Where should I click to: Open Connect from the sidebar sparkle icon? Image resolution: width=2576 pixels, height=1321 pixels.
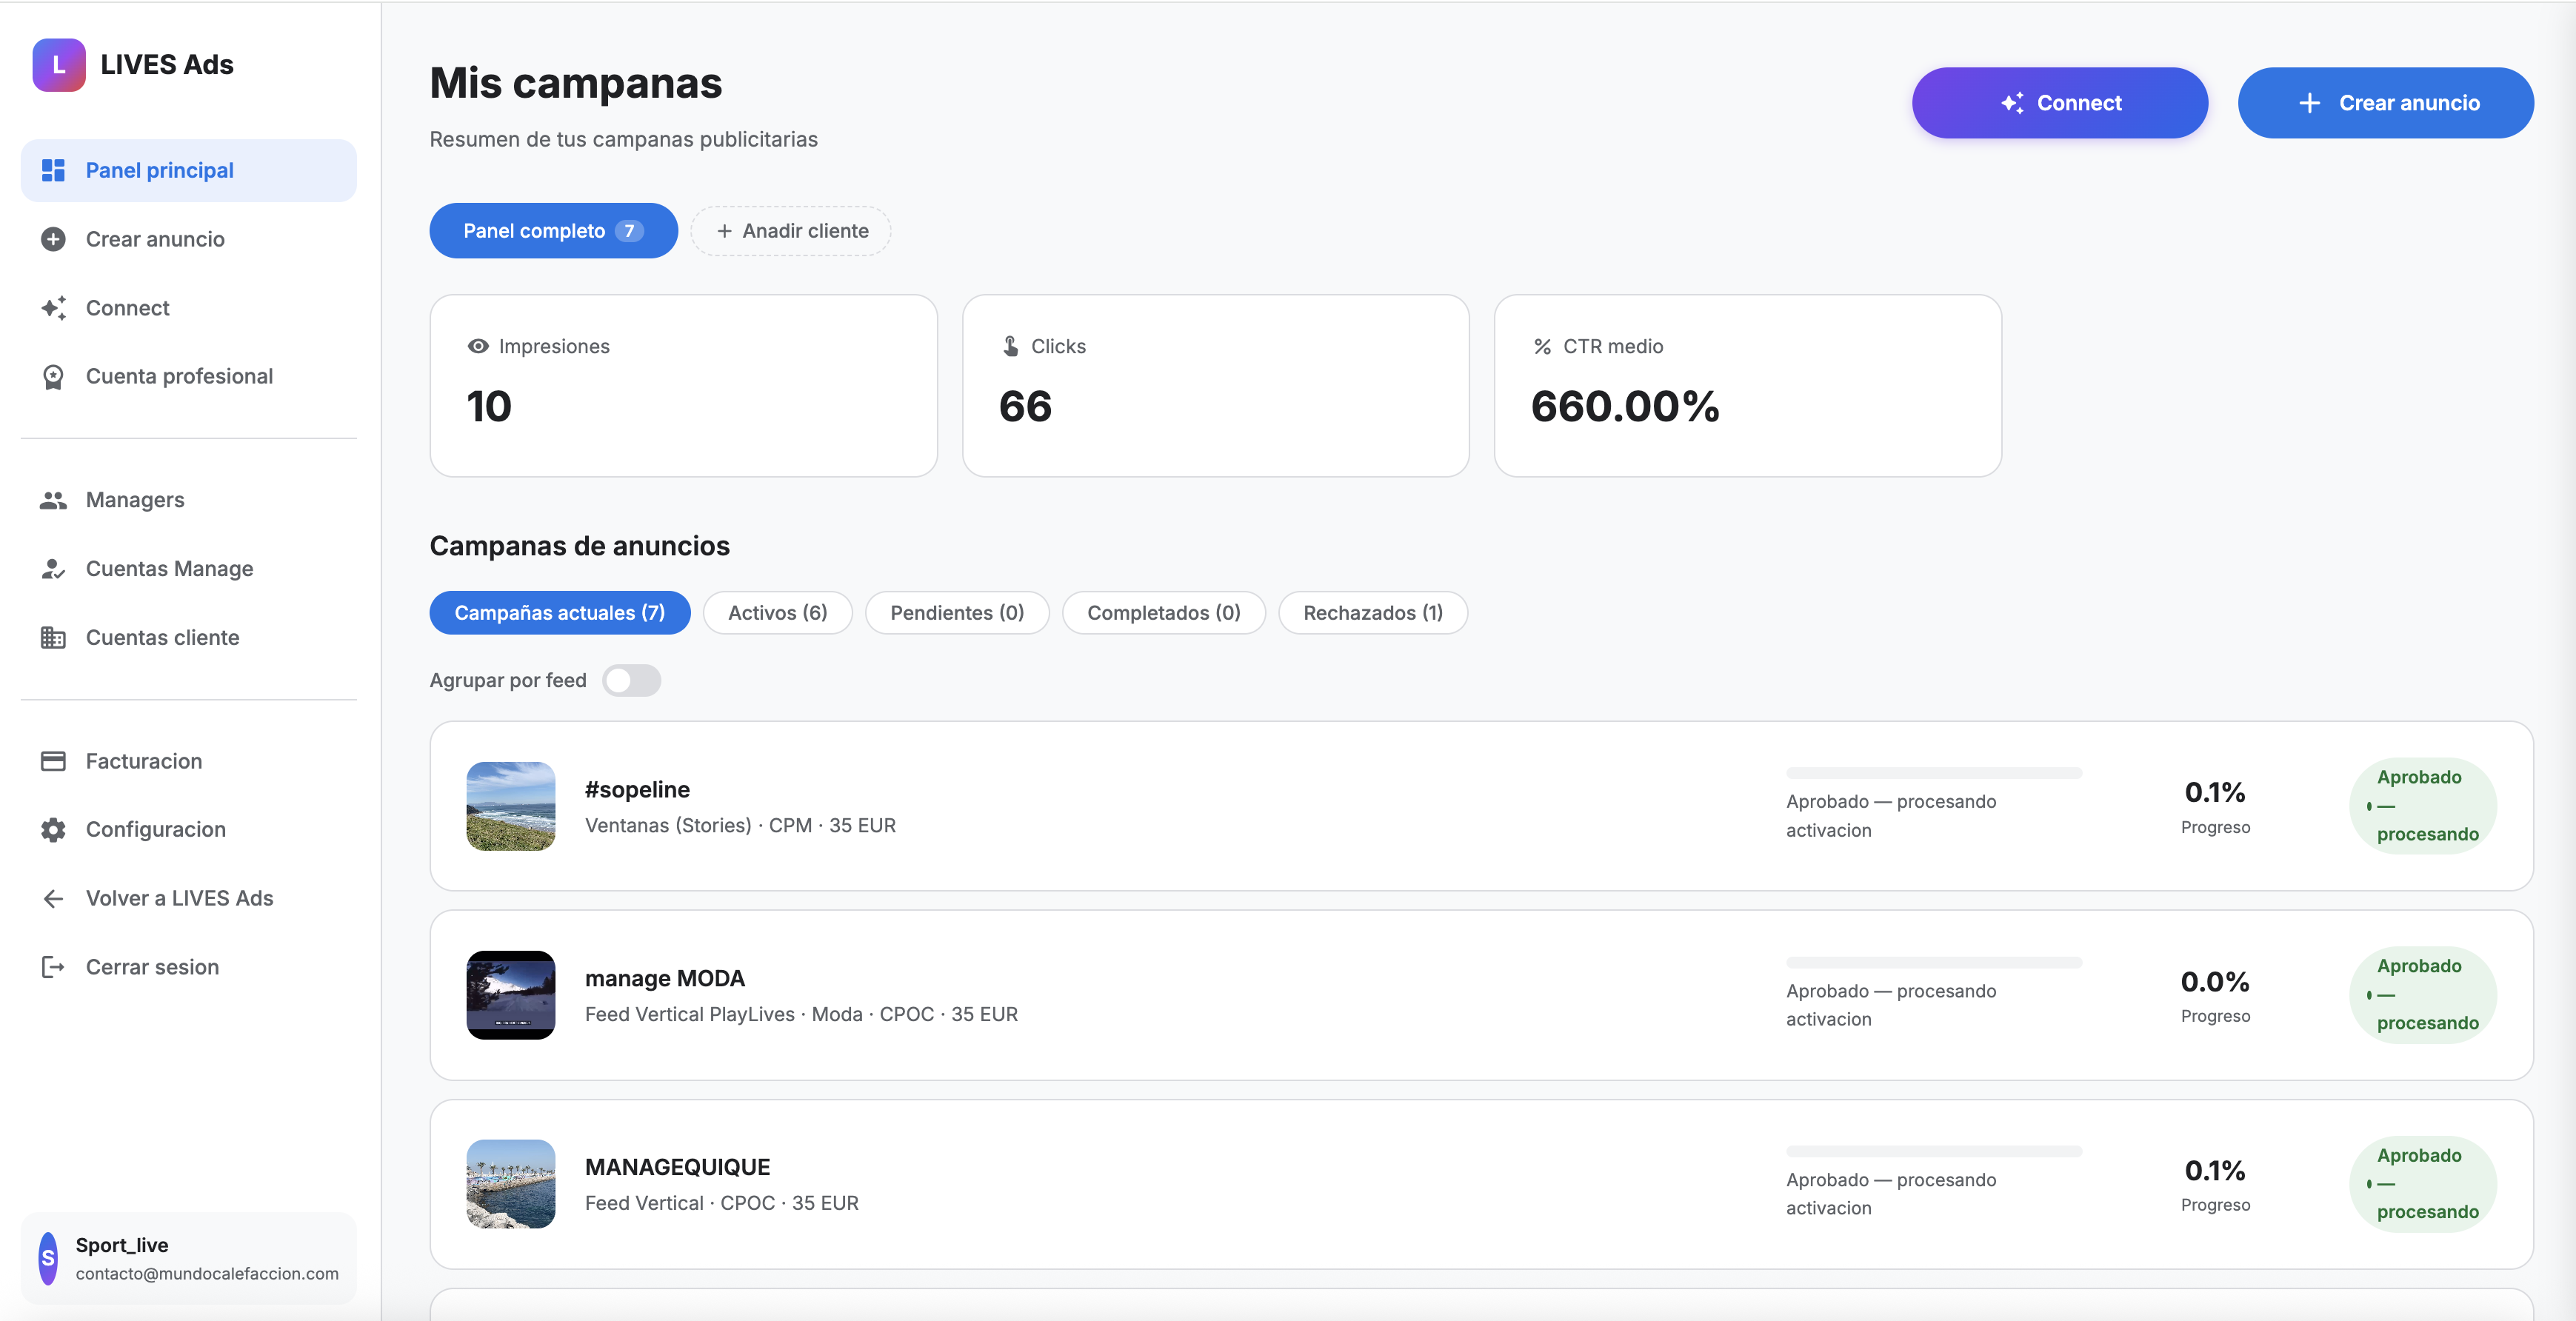click(x=53, y=308)
